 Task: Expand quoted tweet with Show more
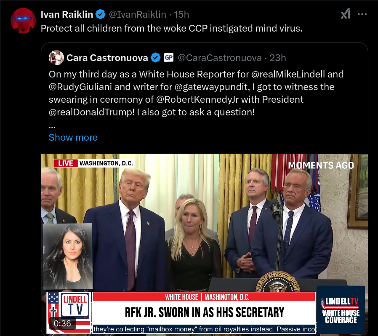[73, 137]
